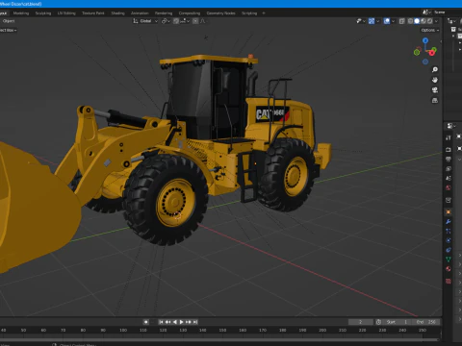Open the viewport shading options dropdown
Image resolution: width=462 pixels, height=346 pixels.
436,21
